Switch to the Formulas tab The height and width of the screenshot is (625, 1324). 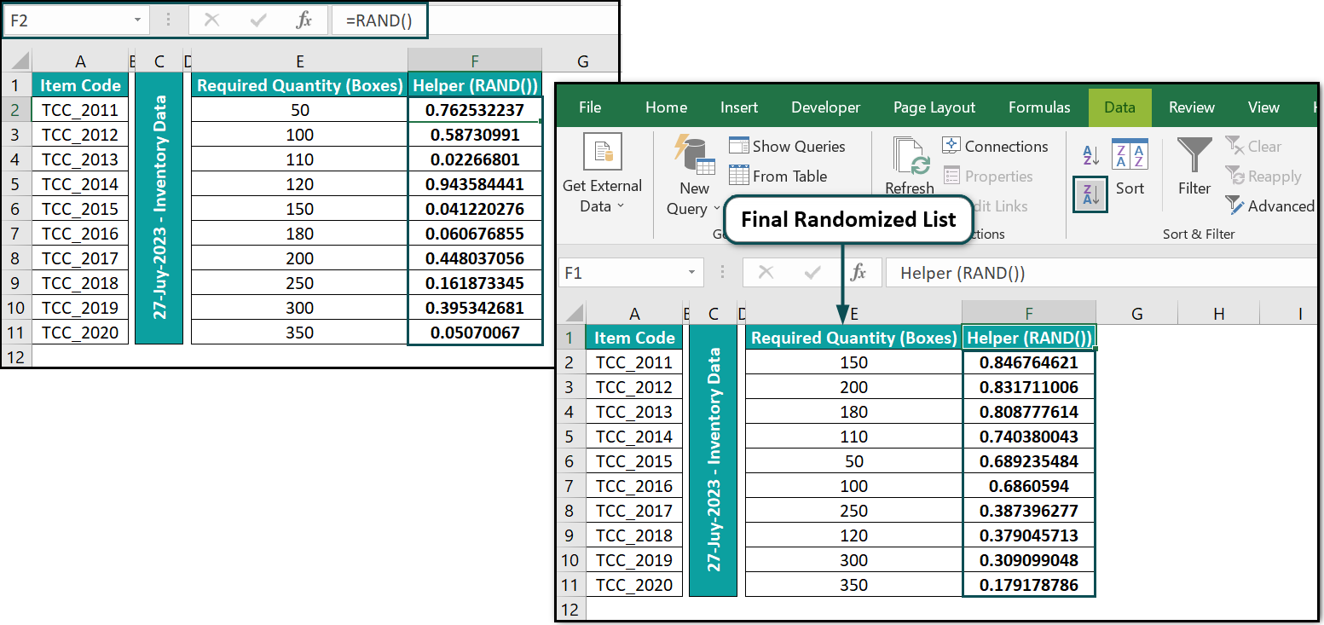tap(1039, 107)
